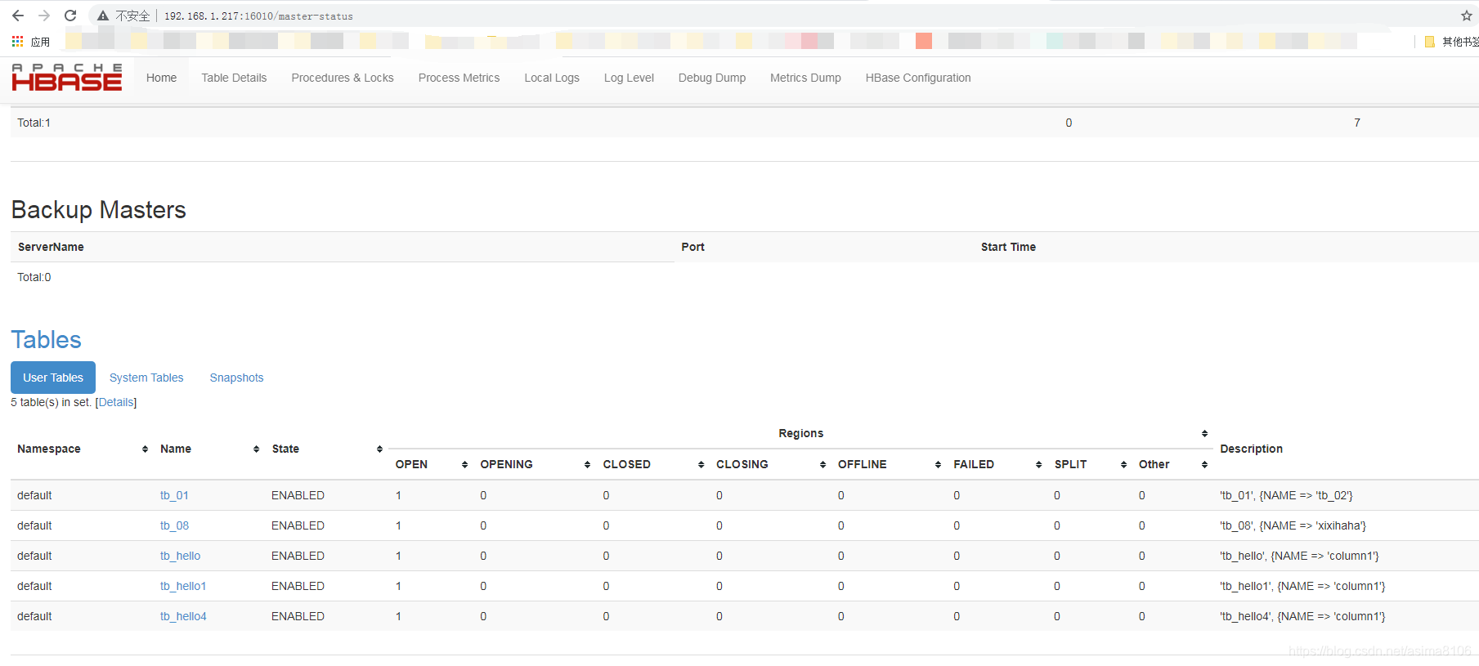This screenshot has width=1479, height=666.
Task: Click the Start Time column header
Action: tap(1008, 247)
